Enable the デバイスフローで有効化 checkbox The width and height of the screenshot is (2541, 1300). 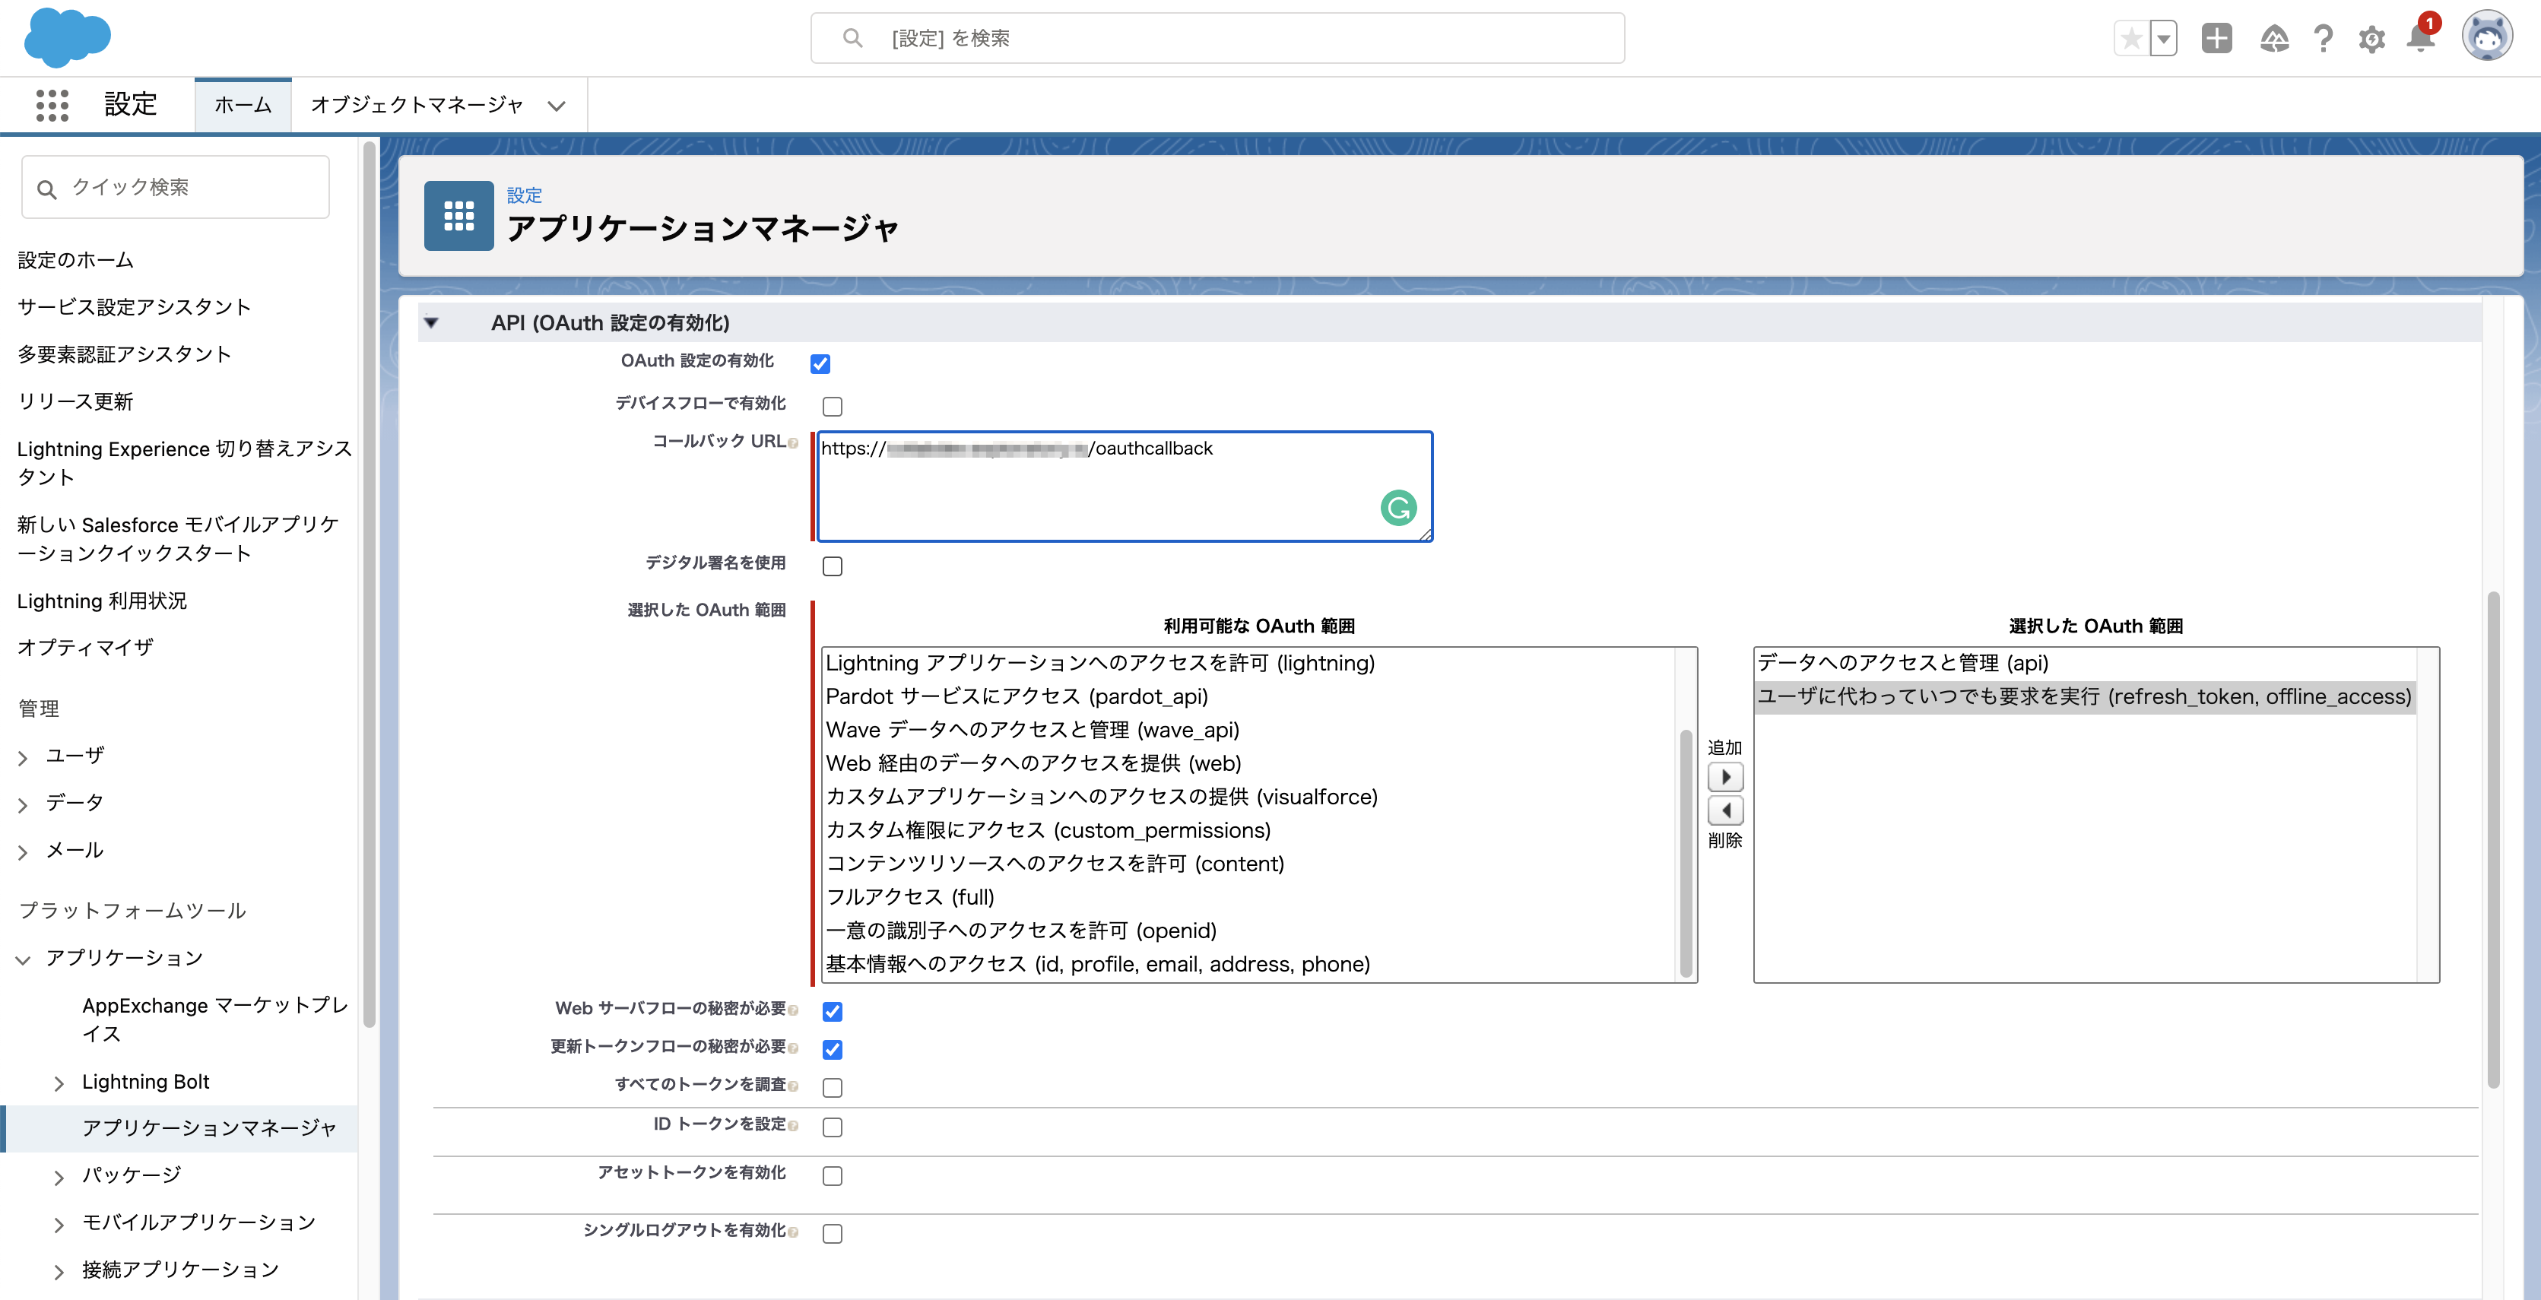pos(833,407)
